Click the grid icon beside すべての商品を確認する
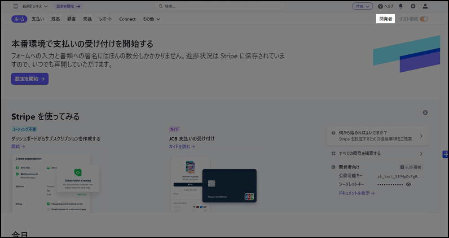 point(333,153)
